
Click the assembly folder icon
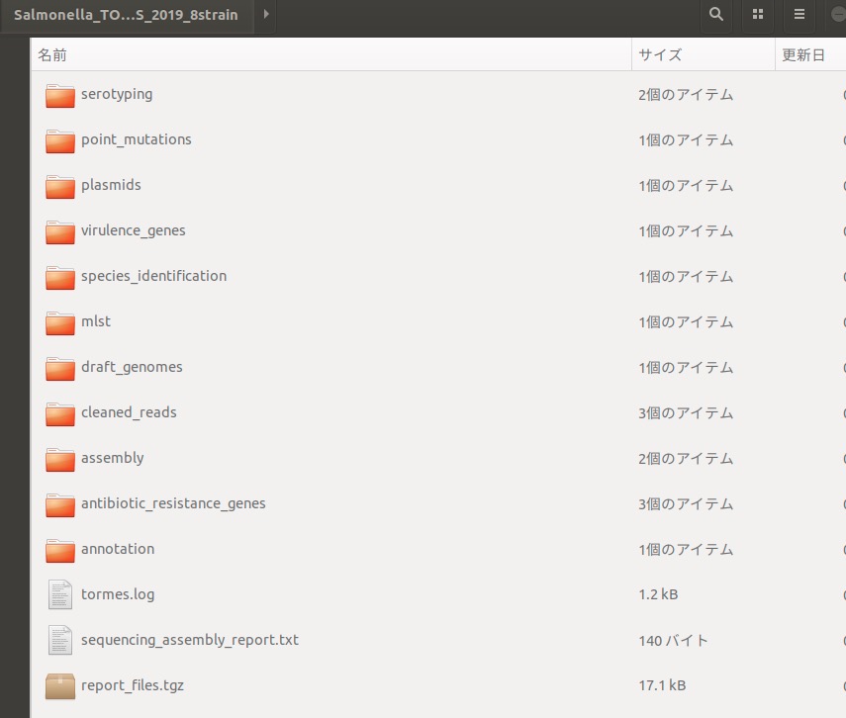60,459
